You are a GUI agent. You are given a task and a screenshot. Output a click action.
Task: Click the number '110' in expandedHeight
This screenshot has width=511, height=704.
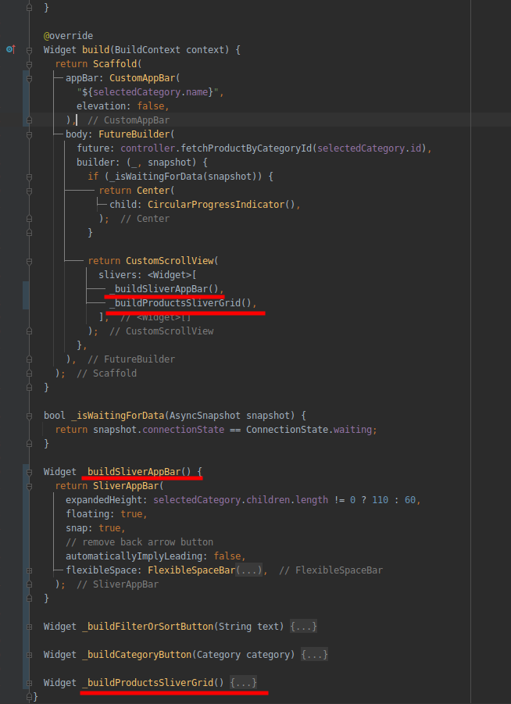tap(380, 500)
